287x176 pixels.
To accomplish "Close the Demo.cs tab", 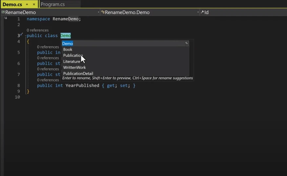I will (x=34, y=4).
